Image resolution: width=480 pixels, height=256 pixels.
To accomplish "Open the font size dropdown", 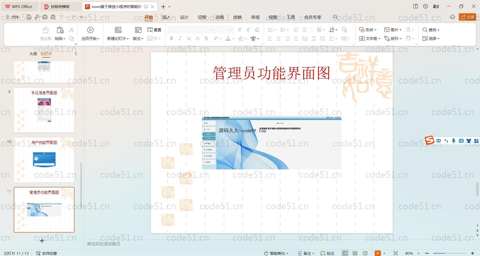I will (x=231, y=30).
